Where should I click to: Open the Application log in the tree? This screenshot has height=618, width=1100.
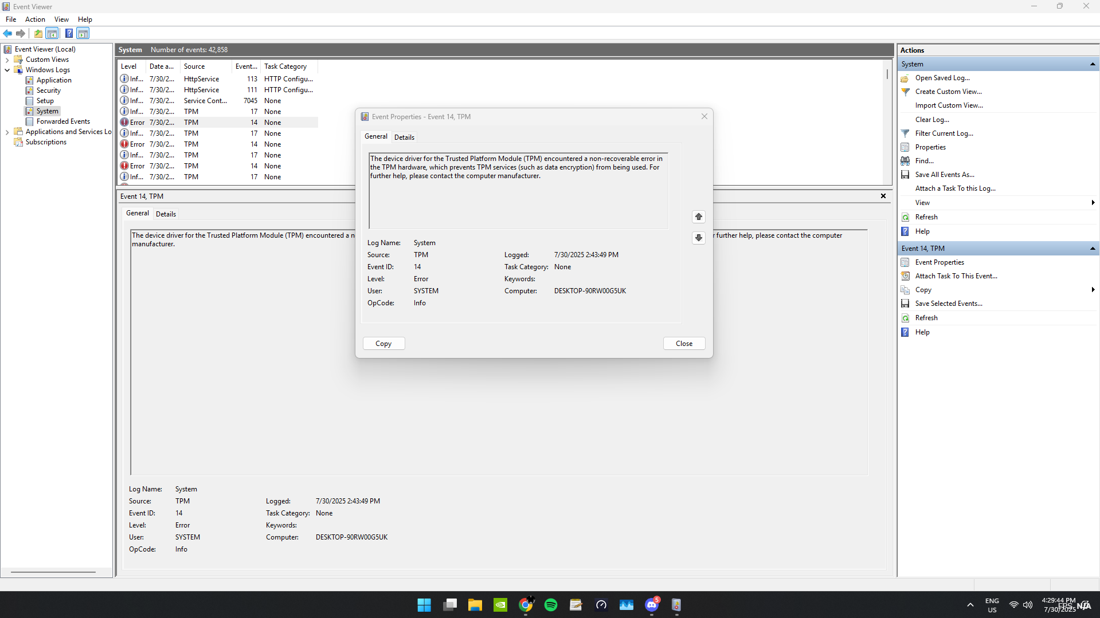click(54, 80)
